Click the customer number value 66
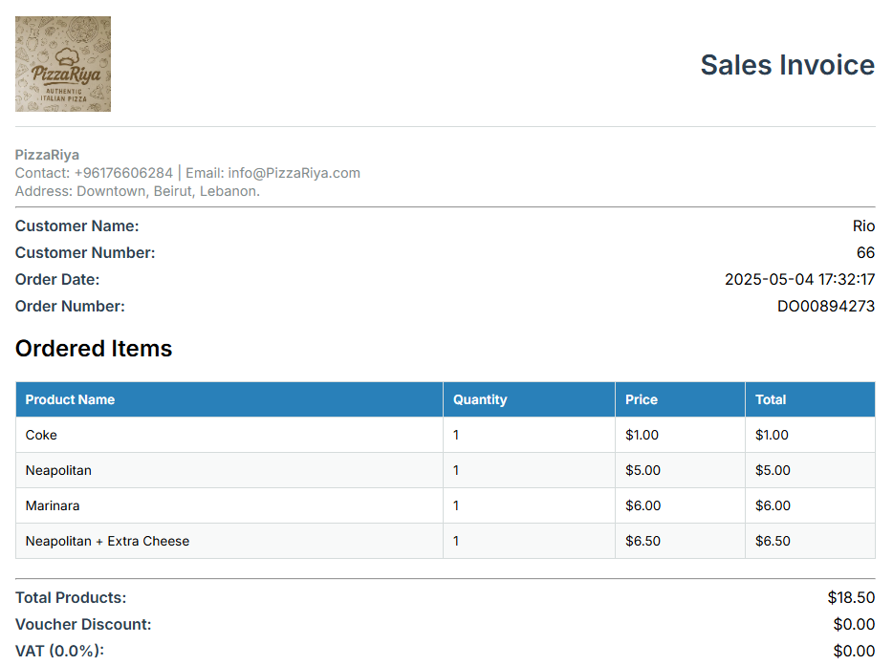The image size is (893, 665). click(865, 253)
